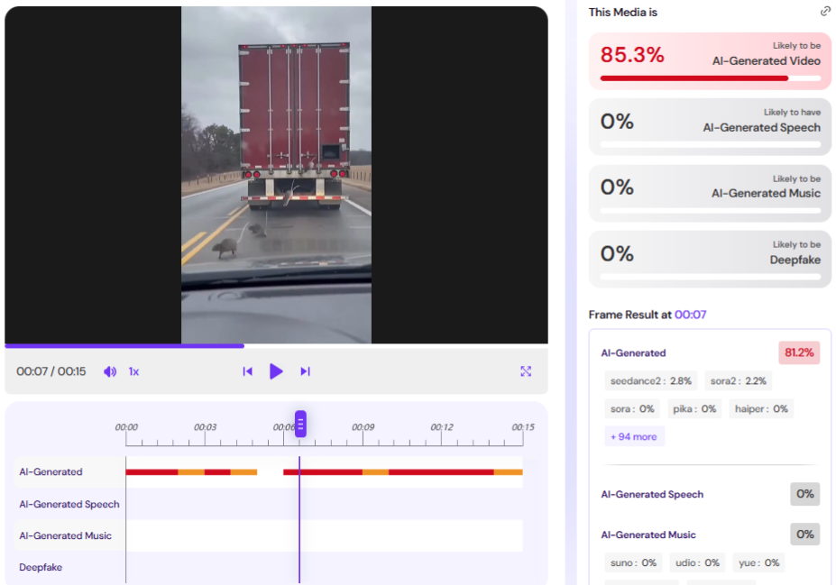
Task: Skip to the previous frame
Action: [x=247, y=371]
